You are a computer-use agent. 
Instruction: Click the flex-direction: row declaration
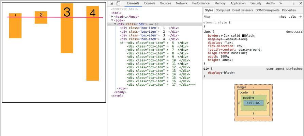[x=226, y=46]
